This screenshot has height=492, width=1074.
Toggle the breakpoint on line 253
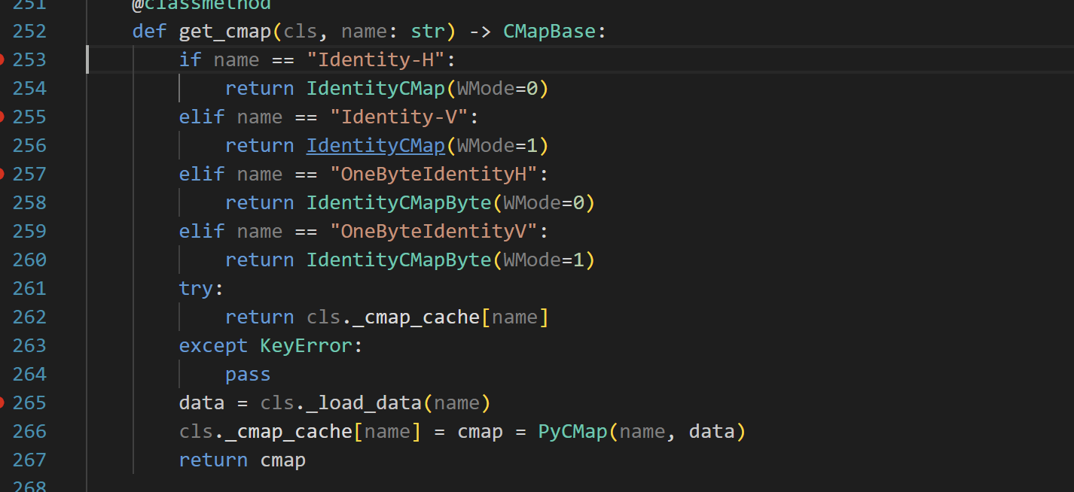[2, 59]
